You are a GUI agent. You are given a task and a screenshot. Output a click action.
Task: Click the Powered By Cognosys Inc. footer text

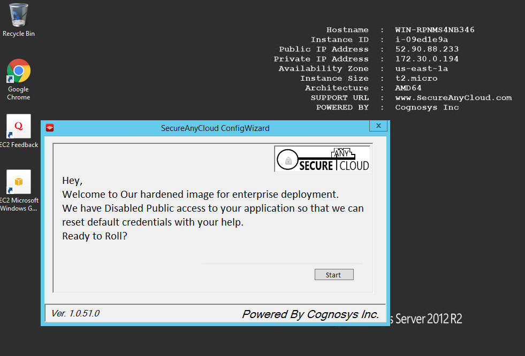[x=310, y=314]
